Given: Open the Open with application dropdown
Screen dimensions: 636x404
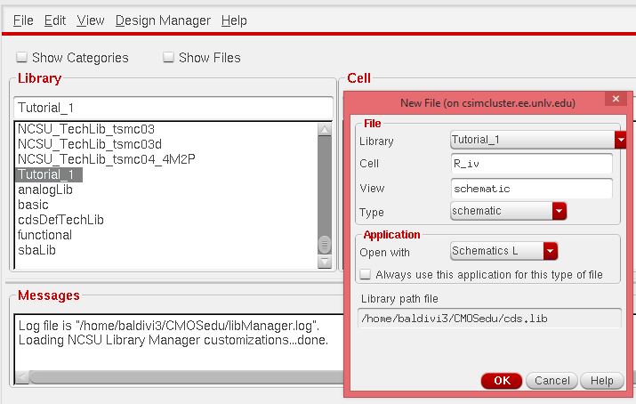Looking at the screenshot, I should [551, 251].
